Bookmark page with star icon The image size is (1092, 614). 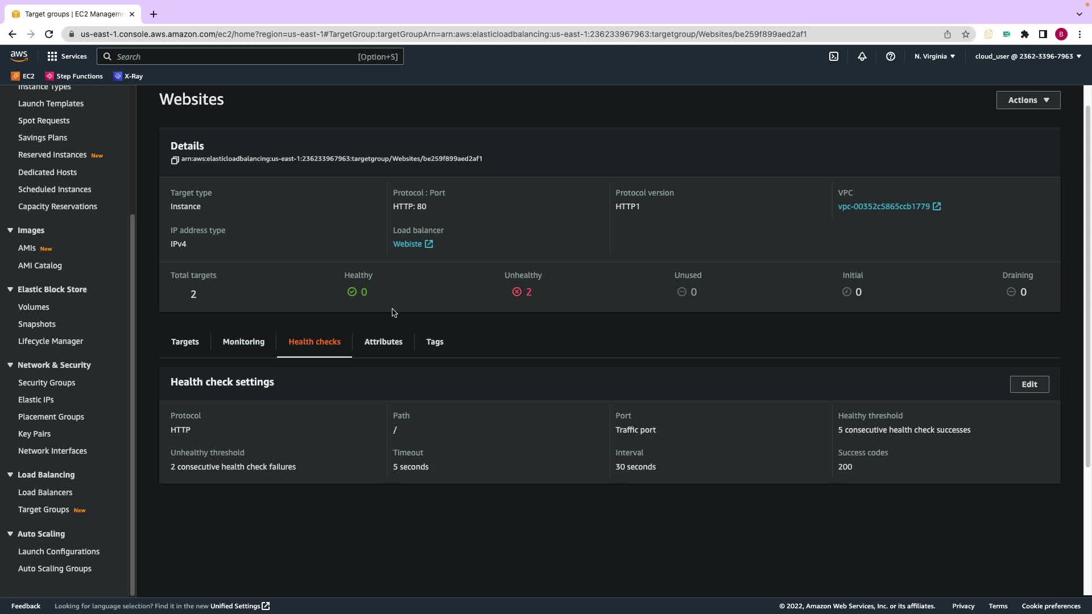coord(966,34)
